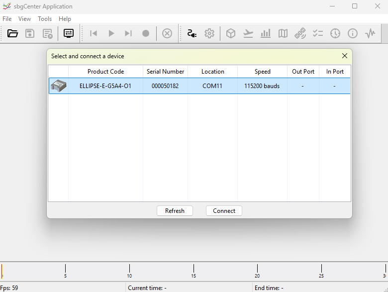The height and width of the screenshot is (292, 388).
Task: Open the map view icon
Action: coord(283,33)
